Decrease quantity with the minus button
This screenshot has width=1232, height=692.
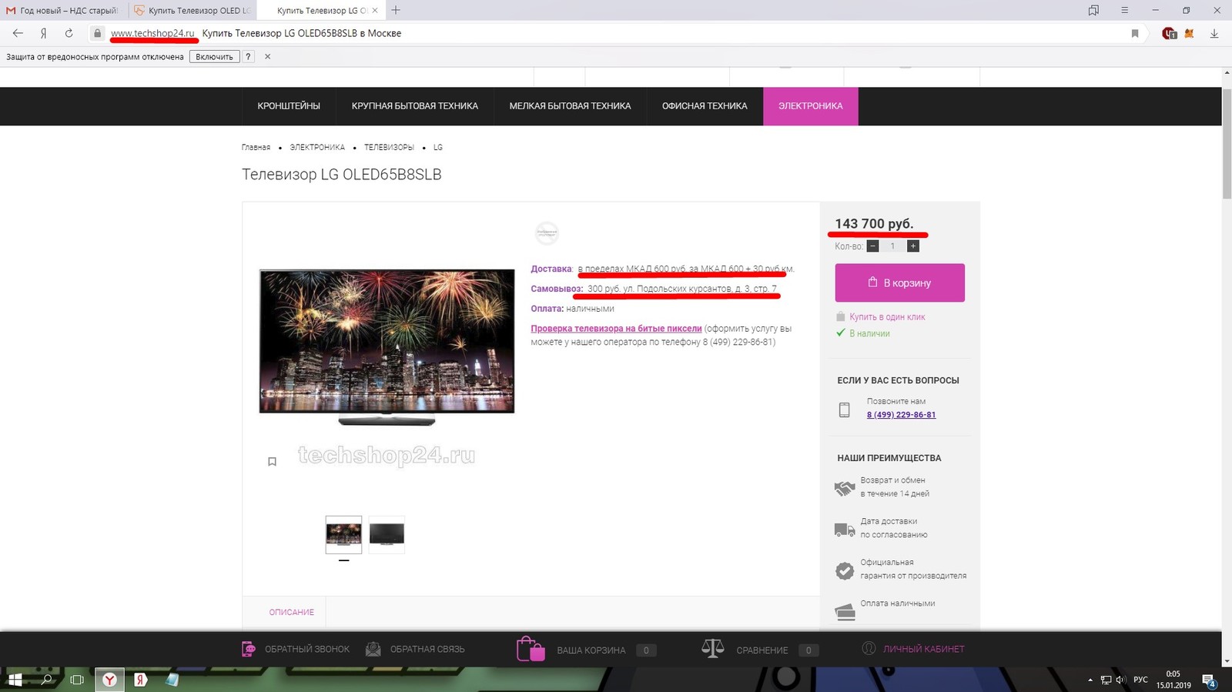872,246
